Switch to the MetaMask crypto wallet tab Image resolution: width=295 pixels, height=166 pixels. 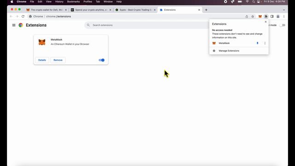[47, 10]
